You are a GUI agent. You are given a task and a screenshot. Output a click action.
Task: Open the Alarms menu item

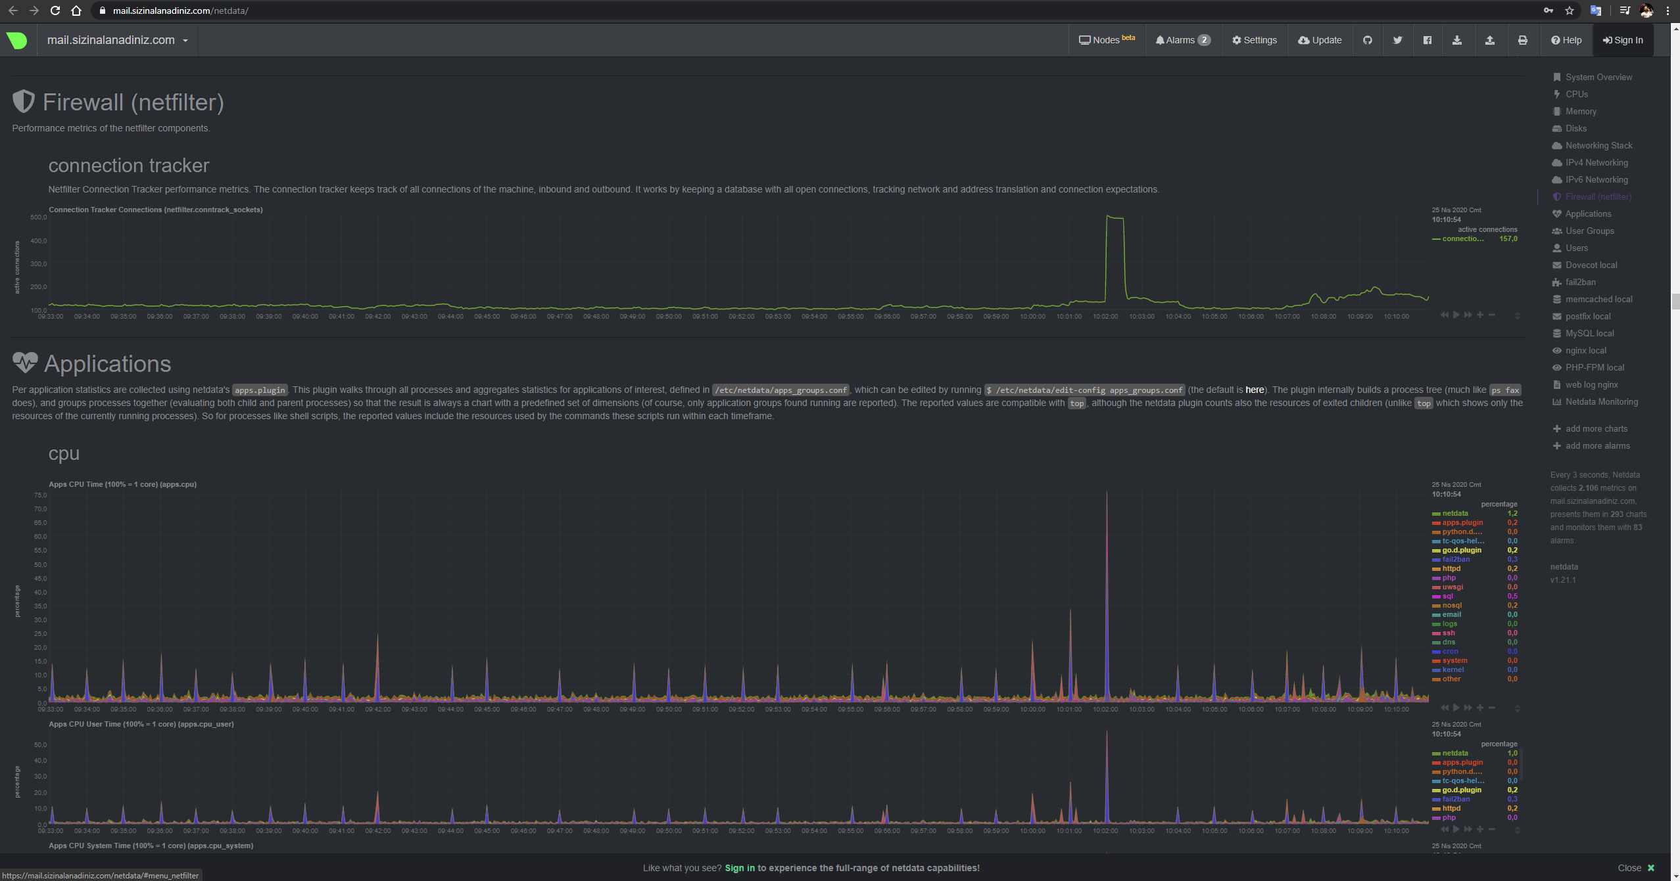(1182, 40)
